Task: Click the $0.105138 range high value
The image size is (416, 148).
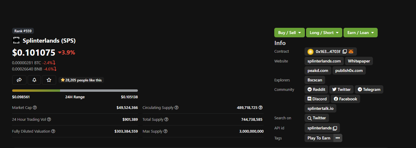Action: click(x=129, y=97)
